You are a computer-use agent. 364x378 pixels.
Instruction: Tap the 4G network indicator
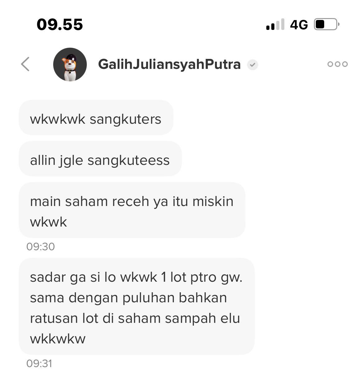(299, 25)
